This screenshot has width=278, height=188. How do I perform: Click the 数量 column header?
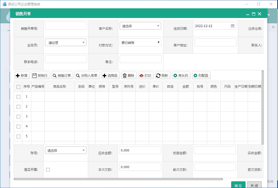[170, 87]
